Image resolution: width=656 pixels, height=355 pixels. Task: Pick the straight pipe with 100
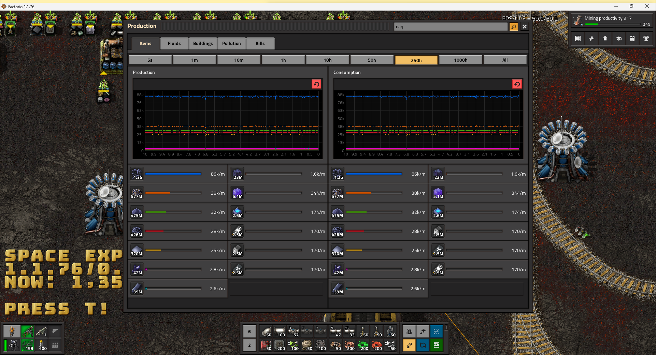coord(280,331)
